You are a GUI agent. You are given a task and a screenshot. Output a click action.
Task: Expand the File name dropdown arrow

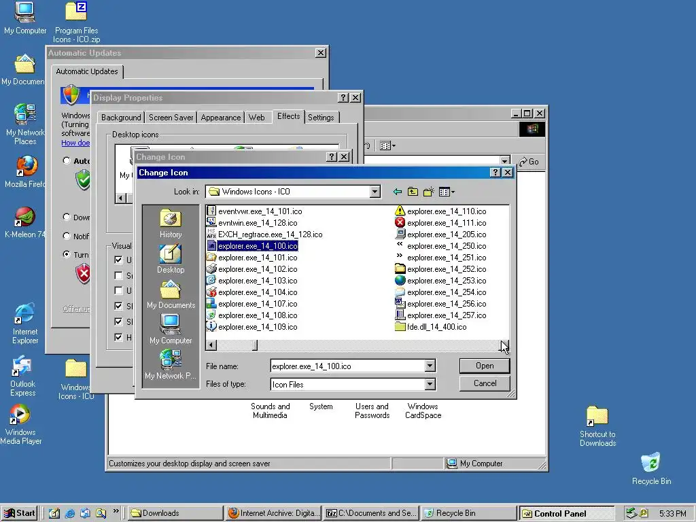pos(430,366)
